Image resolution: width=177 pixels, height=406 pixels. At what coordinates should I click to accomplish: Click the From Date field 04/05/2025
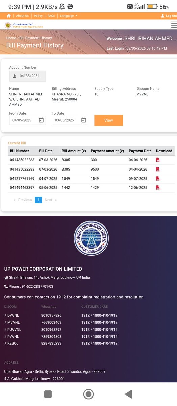pos(27,120)
